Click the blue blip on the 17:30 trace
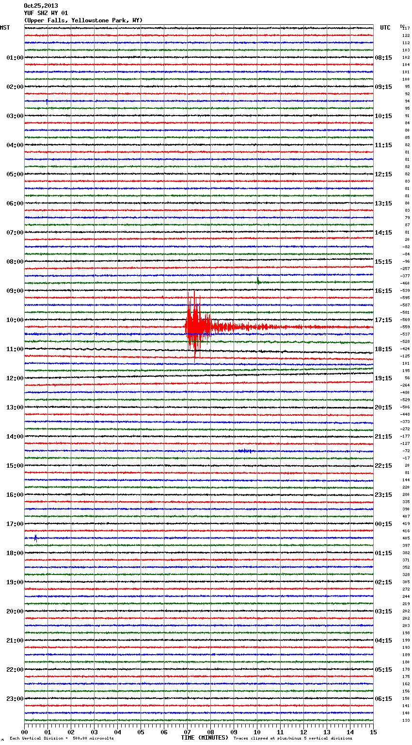Screen dimensions: 412x745 click(x=35, y=538)
